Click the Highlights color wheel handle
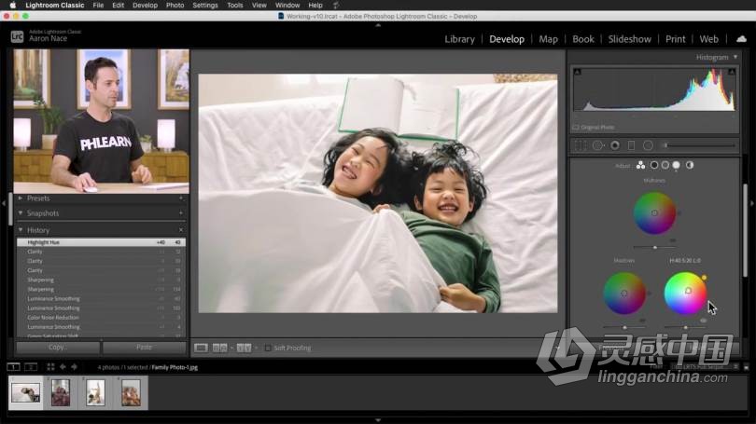 coord(688,291)
